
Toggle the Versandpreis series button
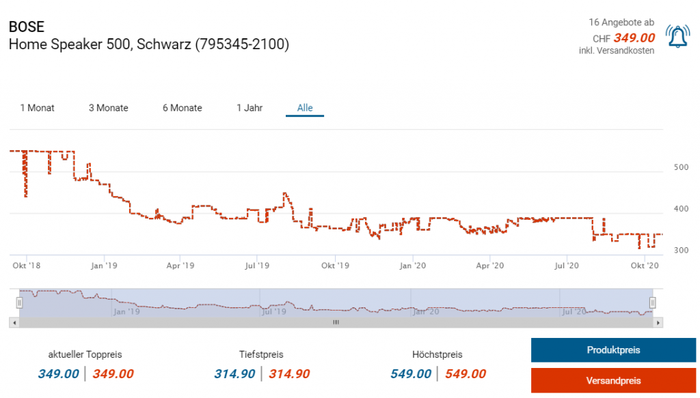click(x=613, y=380)
